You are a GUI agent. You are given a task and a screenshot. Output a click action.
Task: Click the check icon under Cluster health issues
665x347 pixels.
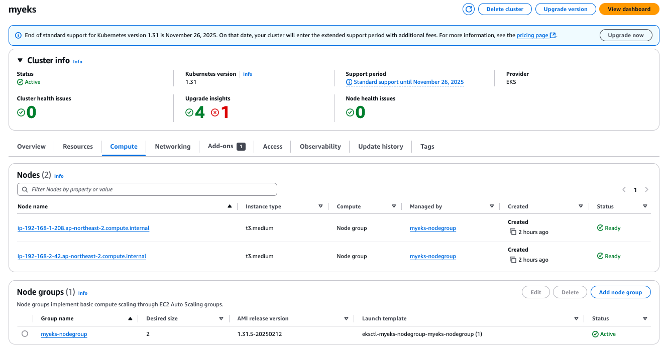tap(21, 112)
